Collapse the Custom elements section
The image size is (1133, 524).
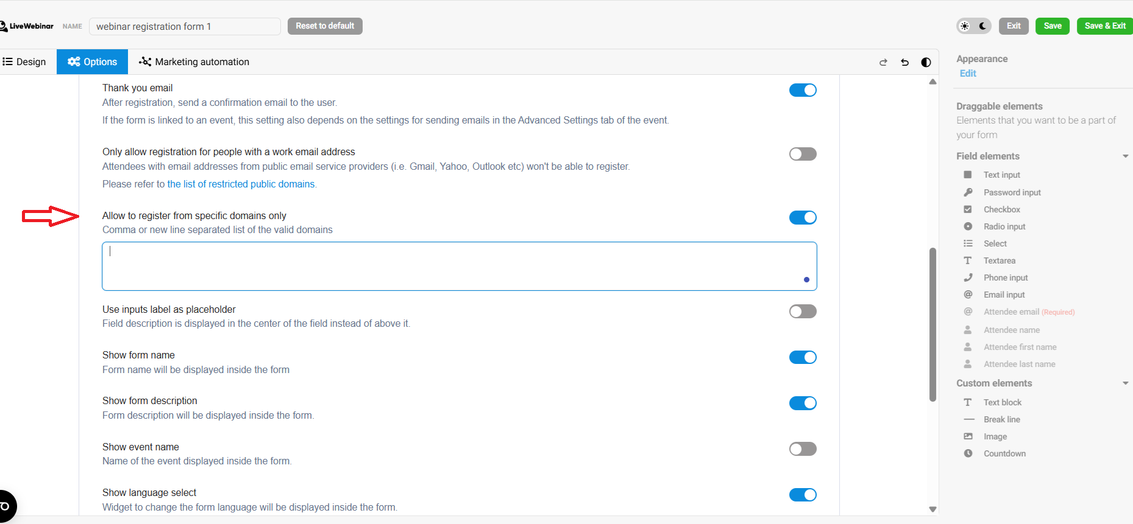(x=1125, y=383)
